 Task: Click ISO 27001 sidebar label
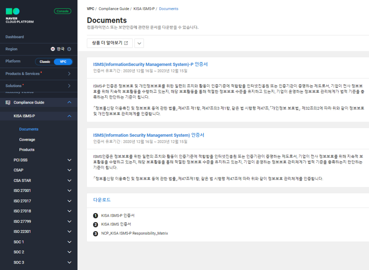[22, 190]
